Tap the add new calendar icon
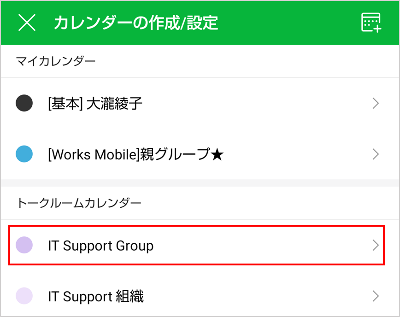Viewport: 400px width, 317px height. (x=371, y=23)
